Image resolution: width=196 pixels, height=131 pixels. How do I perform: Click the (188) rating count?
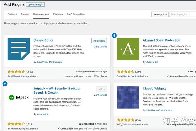138,120
